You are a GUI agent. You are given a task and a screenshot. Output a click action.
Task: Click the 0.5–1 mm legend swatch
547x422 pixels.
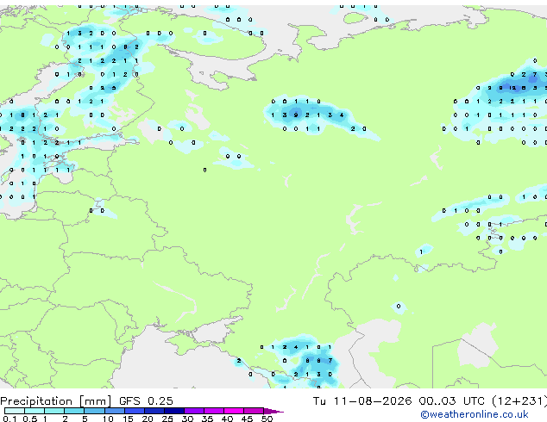35,411
